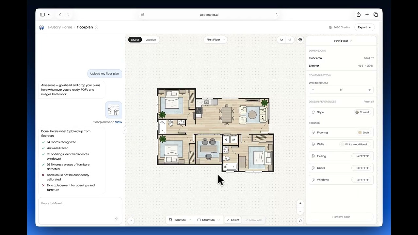Go to the 1-Story Home breadcrumb
Viewport: 418px width, 235px height.
[x=60, y=27]
